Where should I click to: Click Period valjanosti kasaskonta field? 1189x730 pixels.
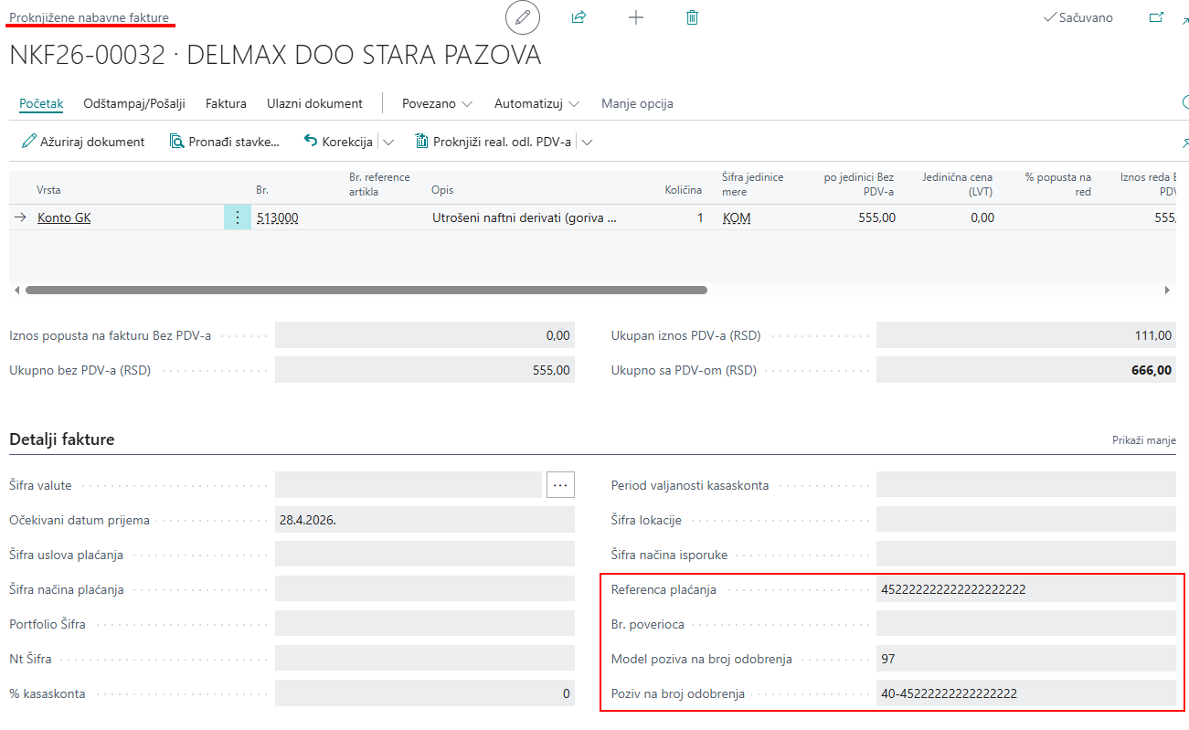click(1026, 485)
